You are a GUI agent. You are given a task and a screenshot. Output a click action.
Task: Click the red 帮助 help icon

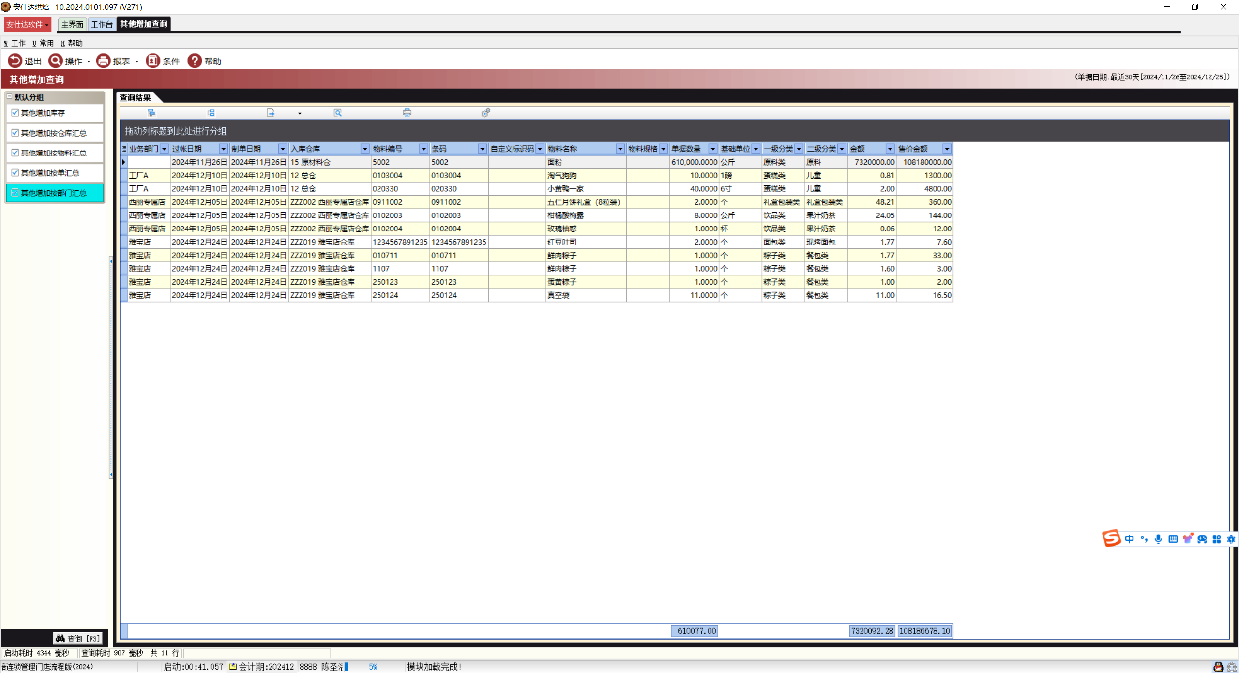tap(195, 61)
